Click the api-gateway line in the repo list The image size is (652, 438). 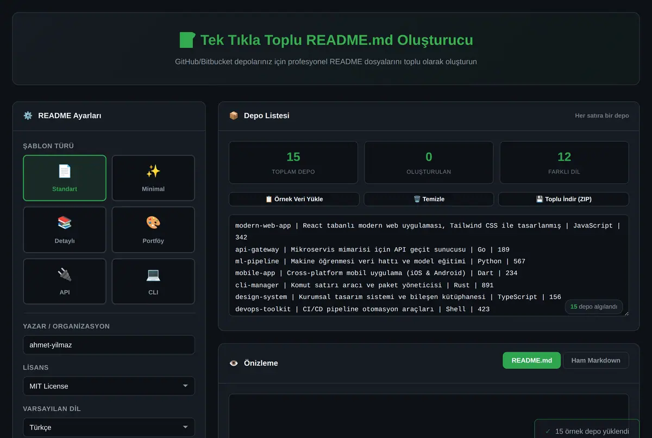pos(372,249)
